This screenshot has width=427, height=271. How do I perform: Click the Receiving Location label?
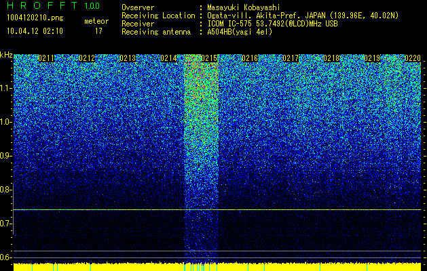coord(158,16)
